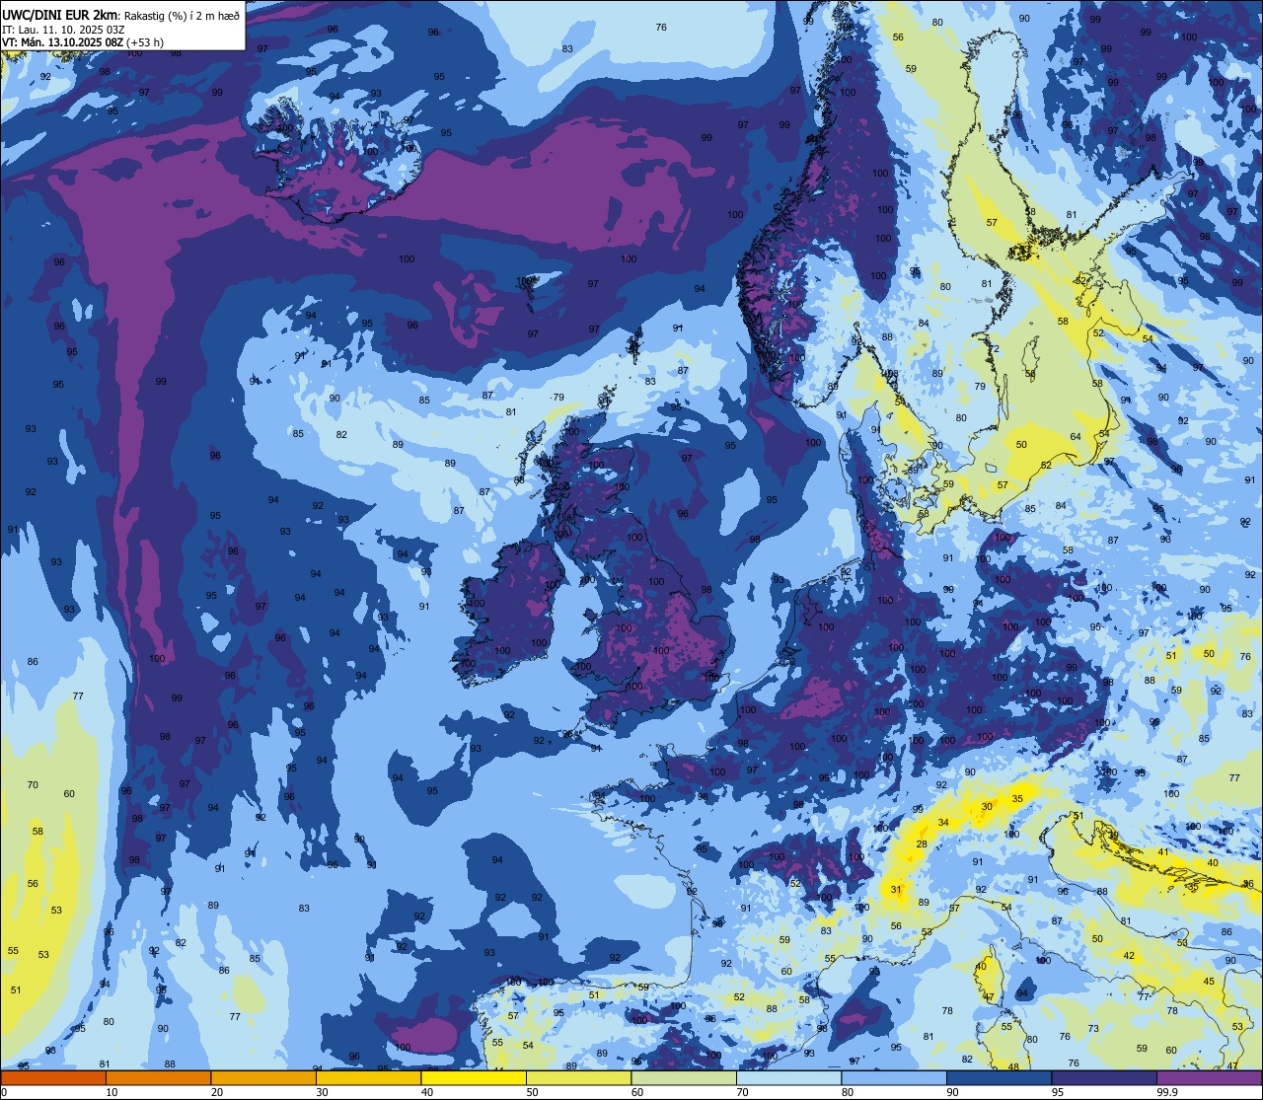Select the 95–99.9% navy legend swatch
Screen dimensions: 1263x1100
point(1104,1077)
